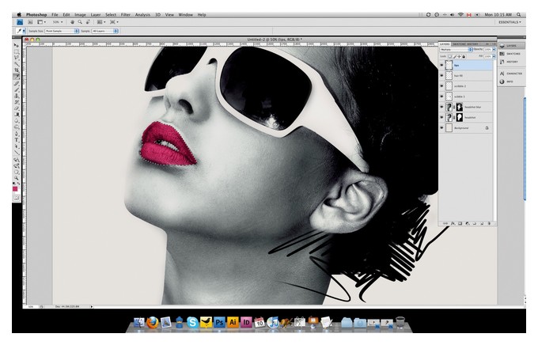Open the Swatches panel in the dock strip
The image size is (538, 345).
point(511,54)
